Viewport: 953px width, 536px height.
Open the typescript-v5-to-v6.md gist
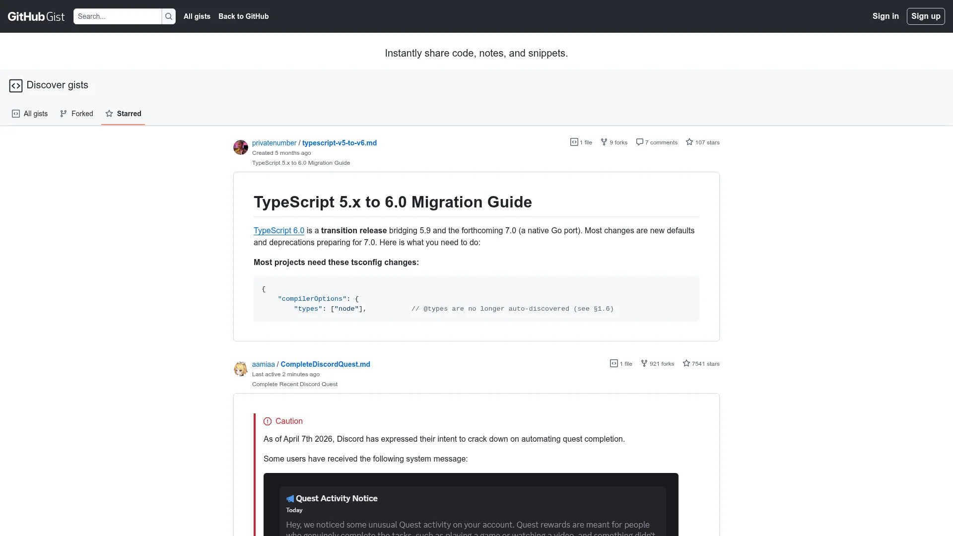tap(340, 143)
